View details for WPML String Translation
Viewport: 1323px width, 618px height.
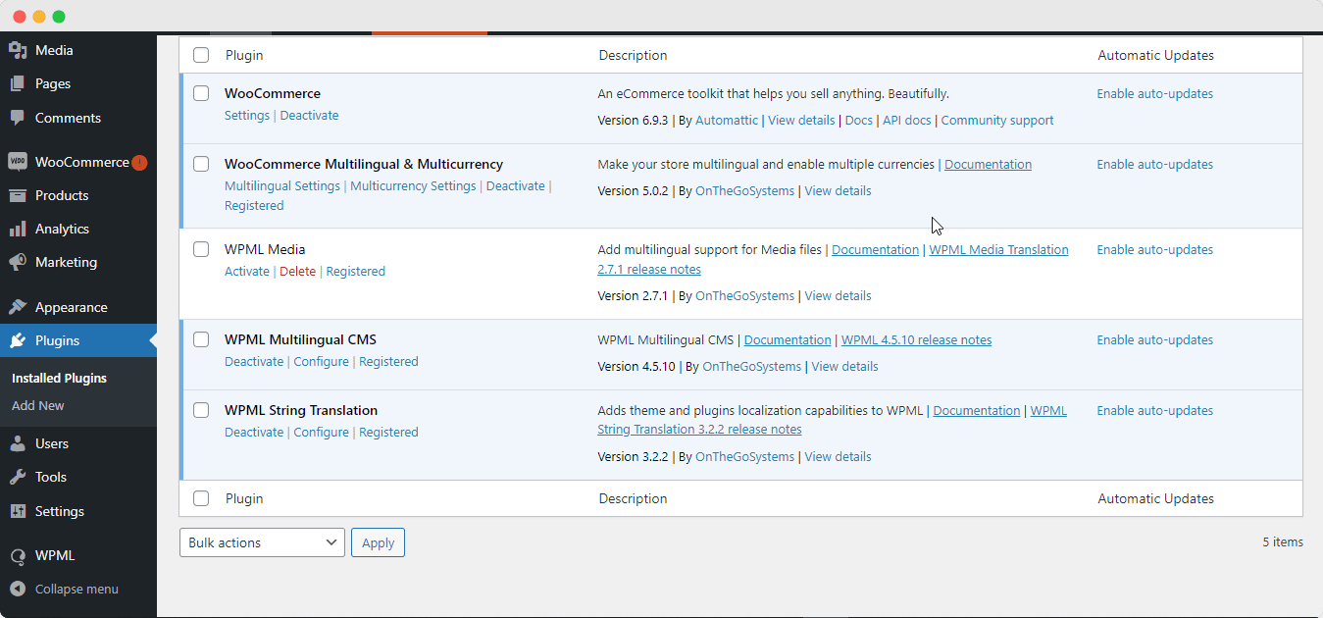tap(838, 456)
